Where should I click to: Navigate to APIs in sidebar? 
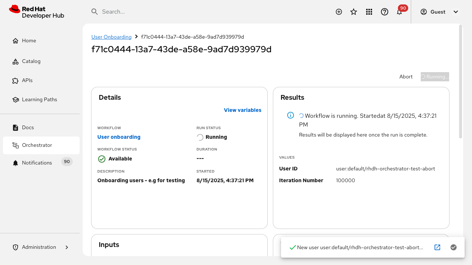27,80
